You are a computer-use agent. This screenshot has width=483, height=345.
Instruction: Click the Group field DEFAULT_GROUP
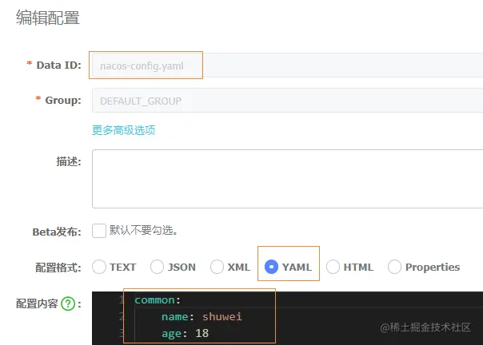point(287,101)
